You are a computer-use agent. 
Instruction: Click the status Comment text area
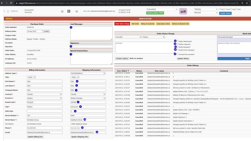click(145, 48)
